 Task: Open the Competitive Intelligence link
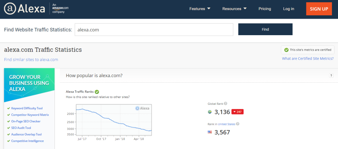coord(27,141)
